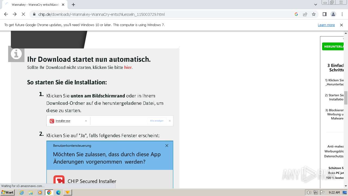
Task: Open Microsoft Edge from the taskbar
Action: 58,192
